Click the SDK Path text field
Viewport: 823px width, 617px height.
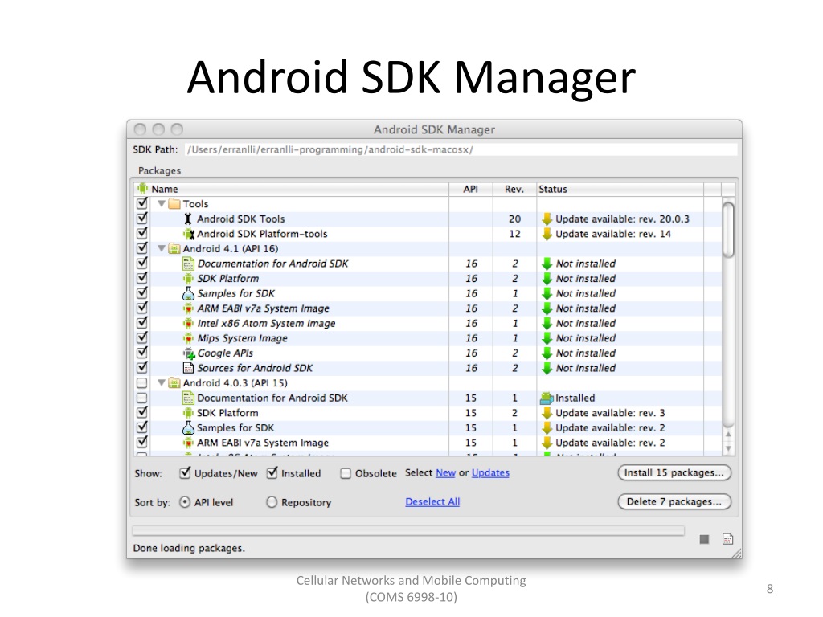coord(461,149)
